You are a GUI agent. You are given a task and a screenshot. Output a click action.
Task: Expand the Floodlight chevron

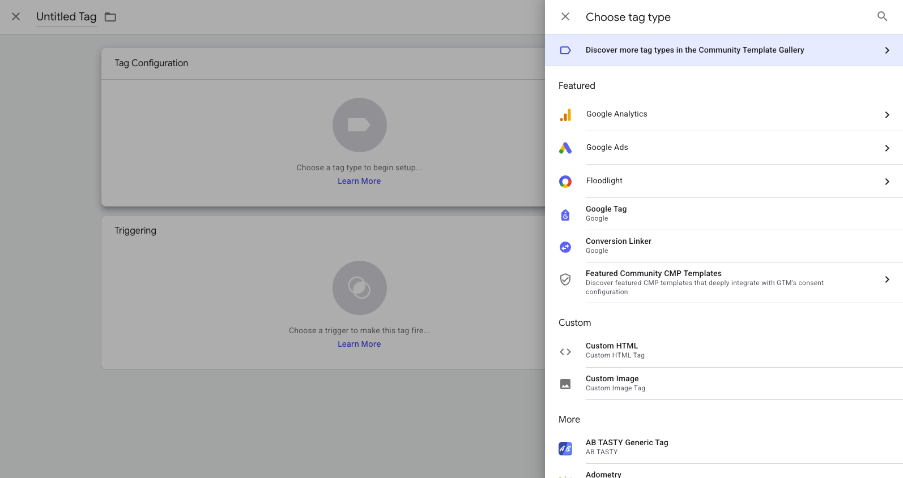point(887,182)
